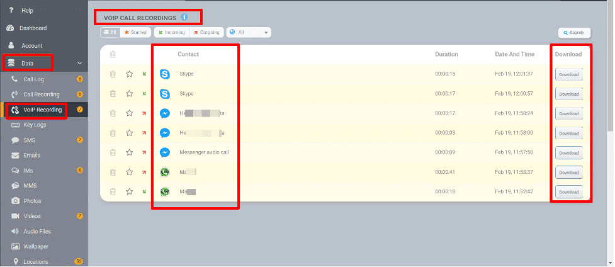
Task: Sort by the Duration column header
Action: [446, 54]
